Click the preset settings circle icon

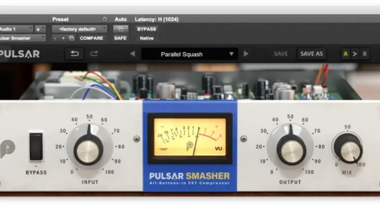pyautogui.click(x=105, y=19)
